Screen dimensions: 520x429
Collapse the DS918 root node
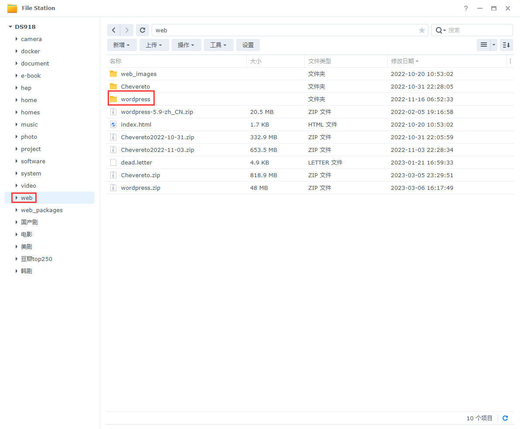pyautogui.click(x=10, y=27)
